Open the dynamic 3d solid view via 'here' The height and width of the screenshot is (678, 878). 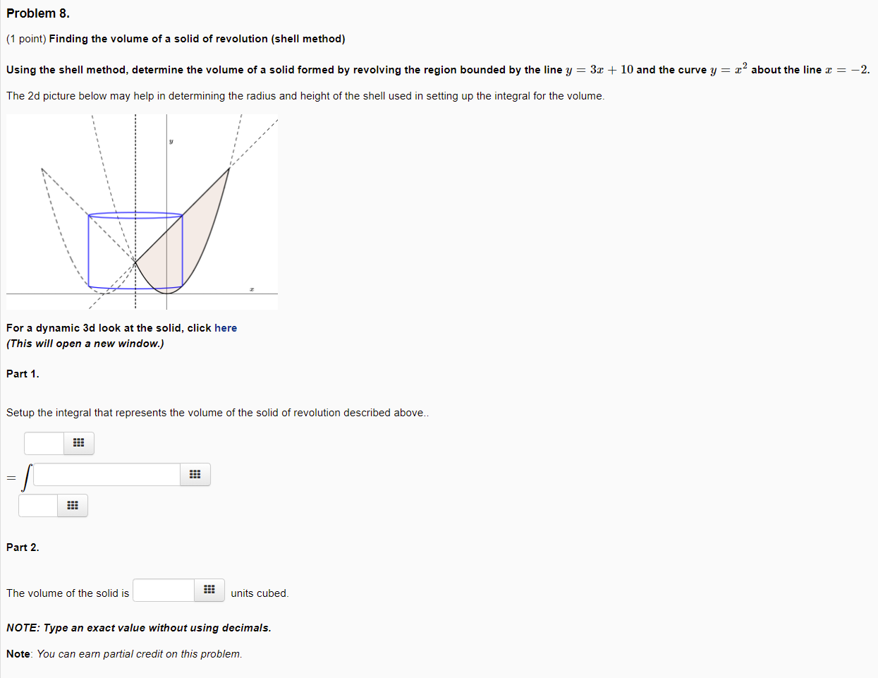pyautogui.click(x=226, y=327)
